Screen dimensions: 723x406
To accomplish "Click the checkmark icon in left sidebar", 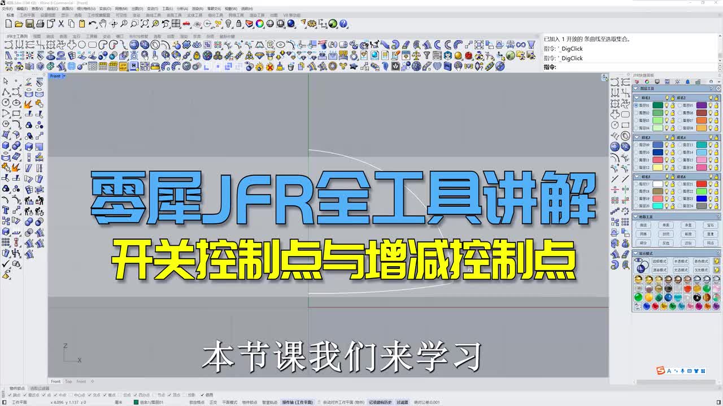I will pos(6,263).
